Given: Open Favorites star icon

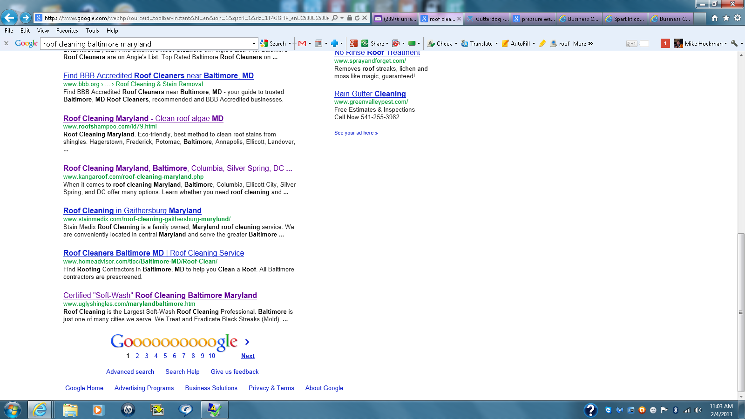Looking at the screenshot, I should click(x=726, y=18).
